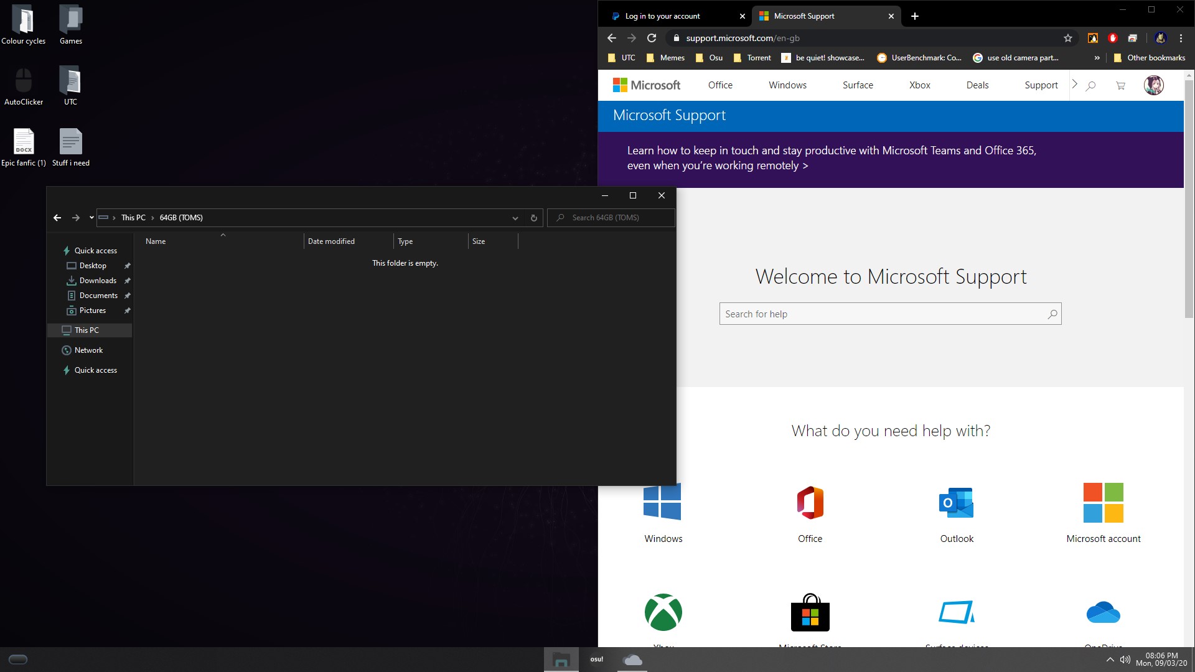This screenshot has width=1195, height=672.
Task: Expand the address bar history dropdown
Action: click(515, 218)
